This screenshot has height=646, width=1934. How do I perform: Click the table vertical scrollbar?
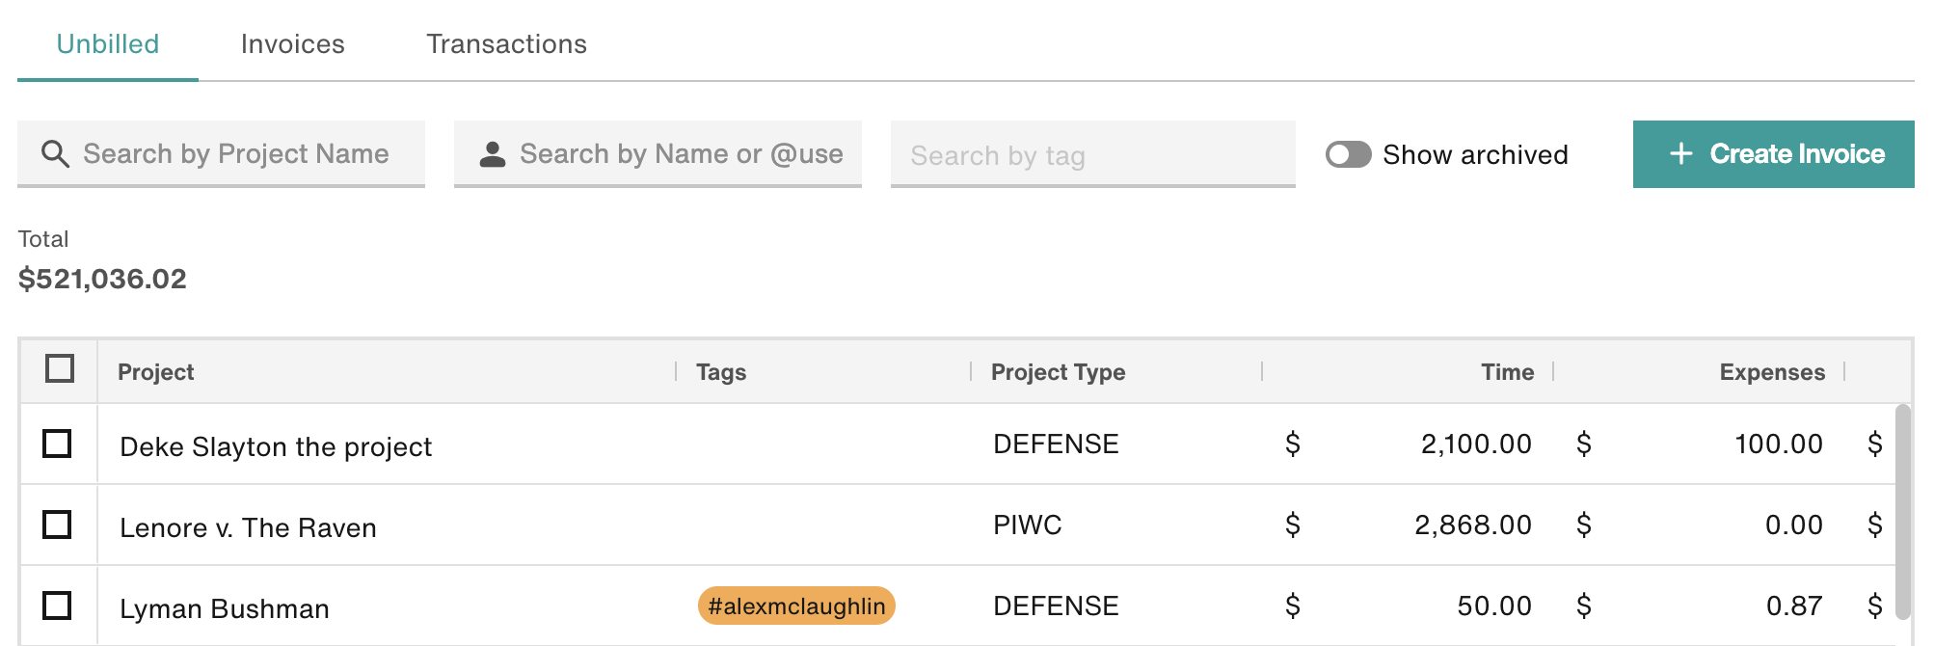tap(1902, 511)
